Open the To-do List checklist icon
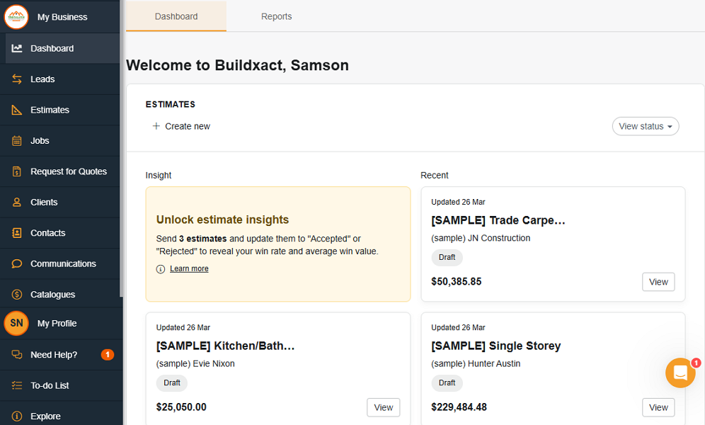705x425 pixels. (x=17, y=385)
